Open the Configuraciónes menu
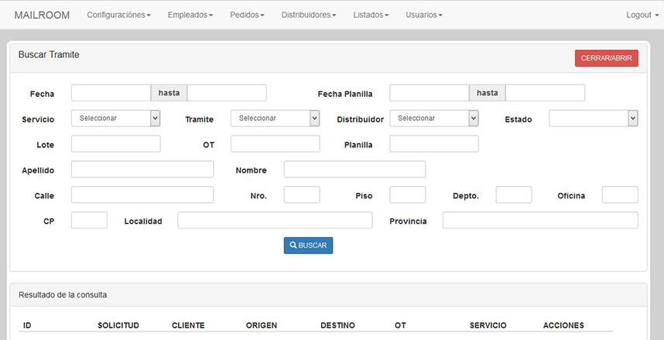Screen dimensions: 664x340 click(x=118, y=15)
